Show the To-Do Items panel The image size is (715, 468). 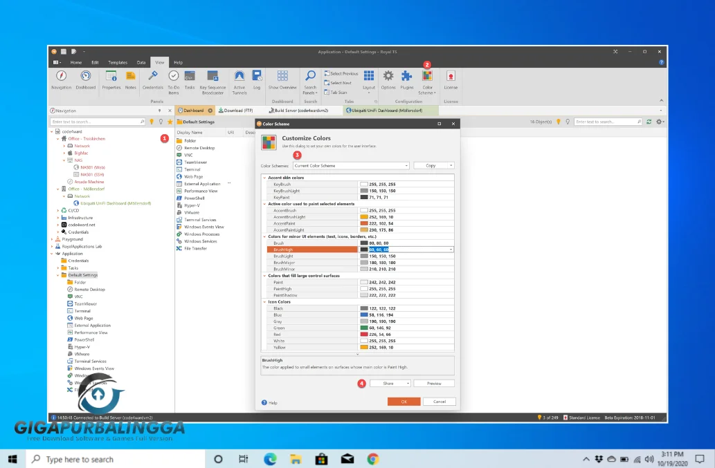(173, 82)
